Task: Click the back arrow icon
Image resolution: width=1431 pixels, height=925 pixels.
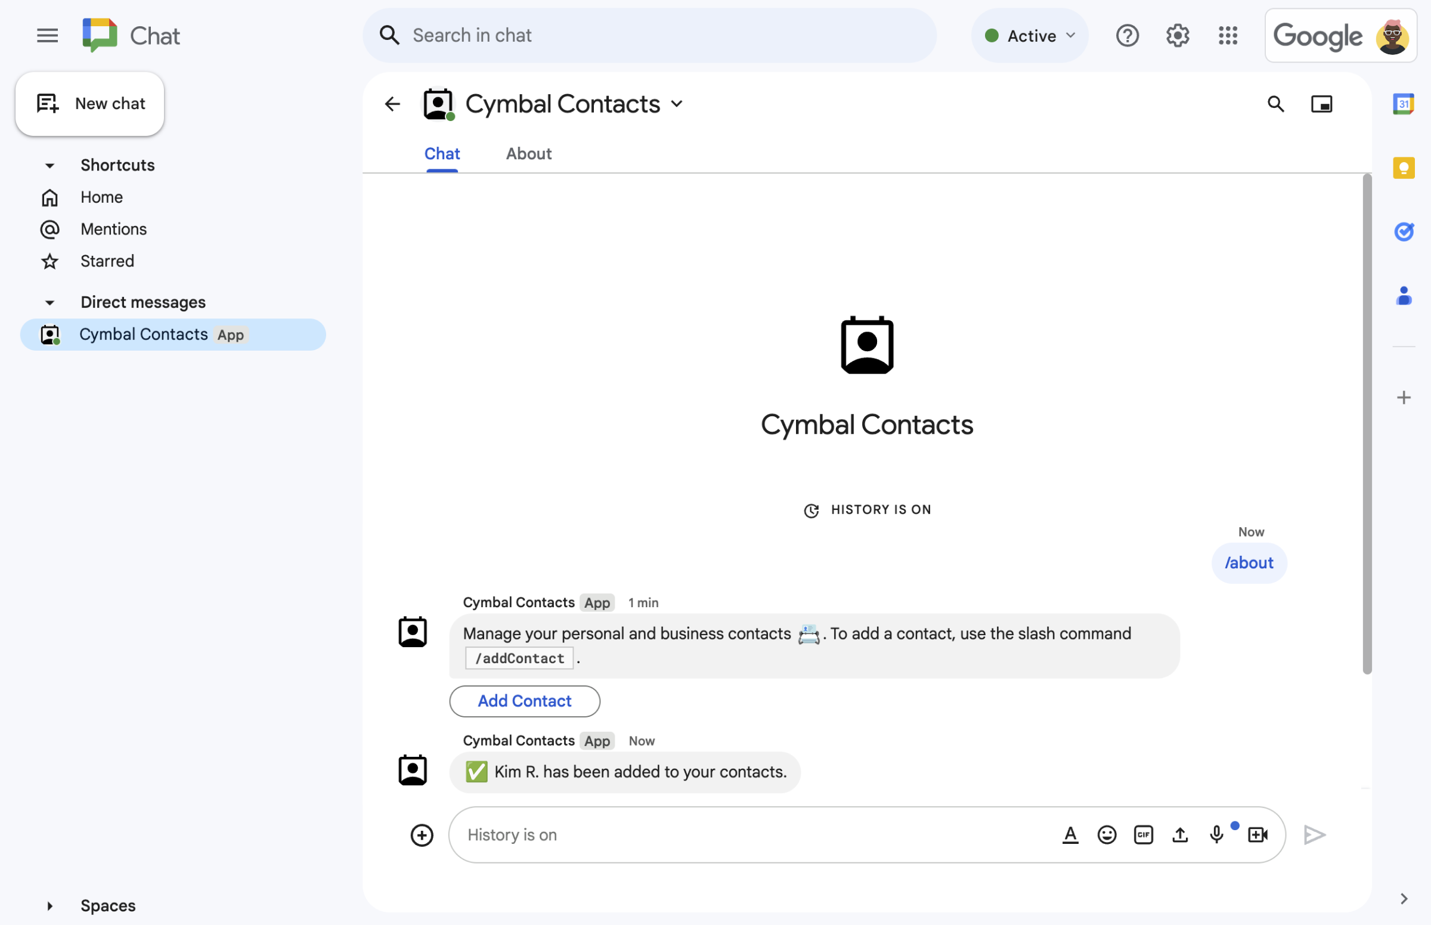Action: click(x=391, y=103)
